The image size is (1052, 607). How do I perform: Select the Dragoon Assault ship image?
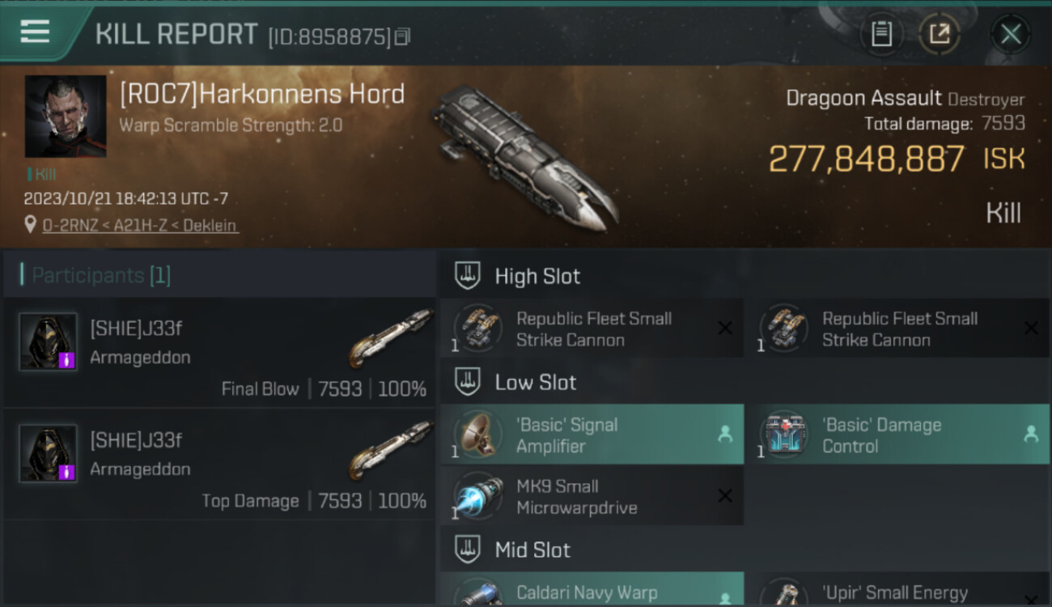526,158
